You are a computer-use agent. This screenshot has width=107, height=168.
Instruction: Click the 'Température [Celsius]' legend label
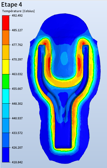(18, 11)
